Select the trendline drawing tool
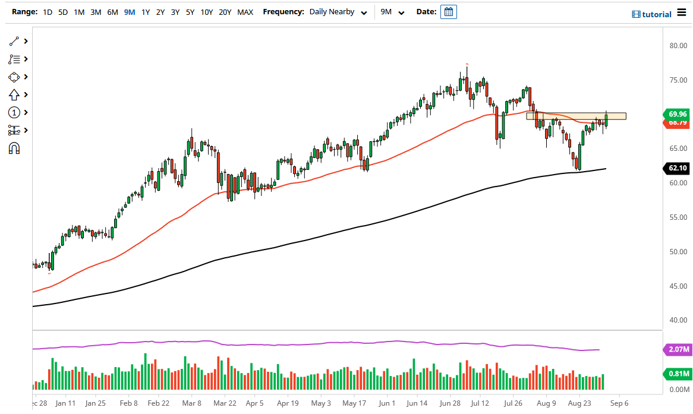The height and width of the screenshot is (414, 693). [x=12, y=41]
